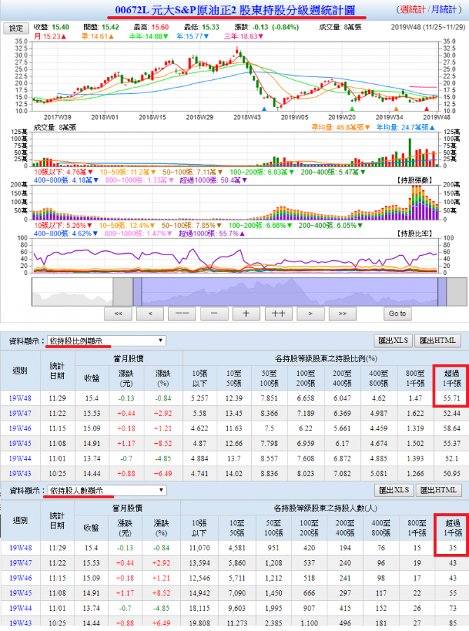Screen dimensions: 469x631
Task: Click the 2019W48 (11/25~11/29) date label
Action: (x=428, y=27)
